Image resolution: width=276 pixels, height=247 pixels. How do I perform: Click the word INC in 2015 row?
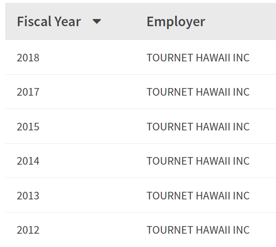click(241, 127)
